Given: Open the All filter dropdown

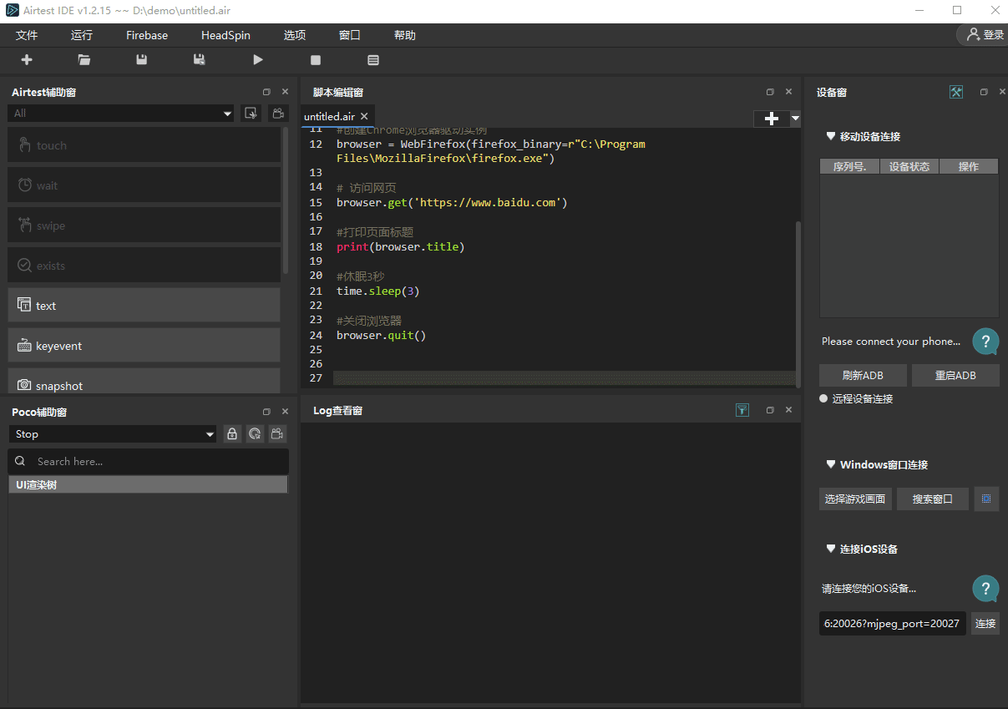Looking at the screenshot, I should (121, 114).
